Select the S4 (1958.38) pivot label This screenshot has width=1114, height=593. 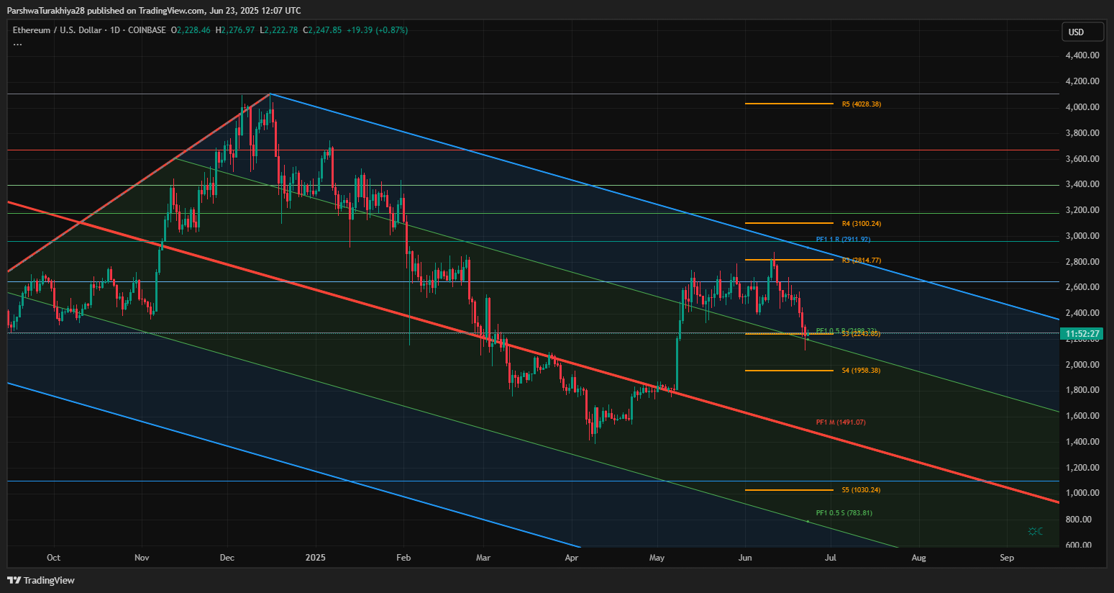pos(861,371)
